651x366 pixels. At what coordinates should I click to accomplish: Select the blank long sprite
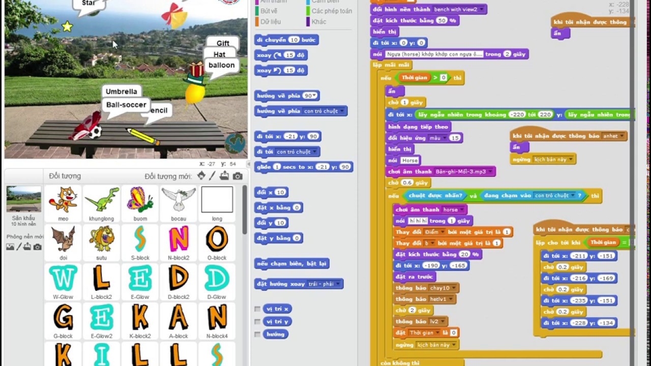pos(217,203)
